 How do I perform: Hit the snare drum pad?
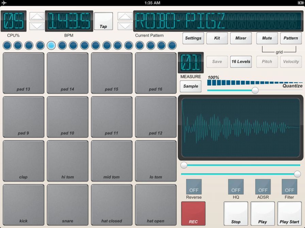point(67,205)
